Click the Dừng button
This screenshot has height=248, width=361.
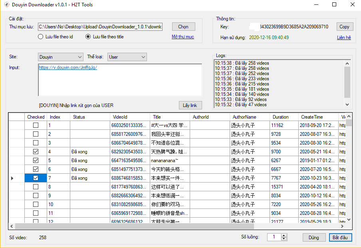pos(314,237)
